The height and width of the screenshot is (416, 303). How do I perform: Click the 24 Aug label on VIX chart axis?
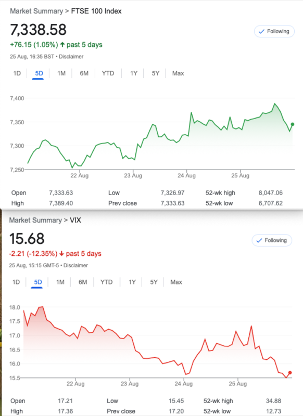click(x=183, y=384)
